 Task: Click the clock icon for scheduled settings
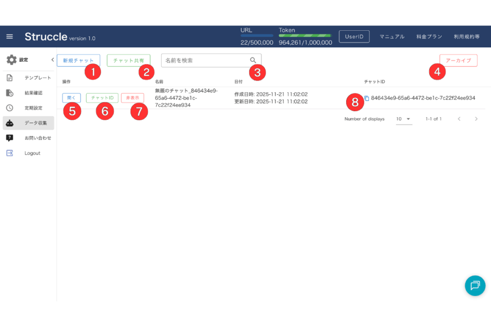10,108
